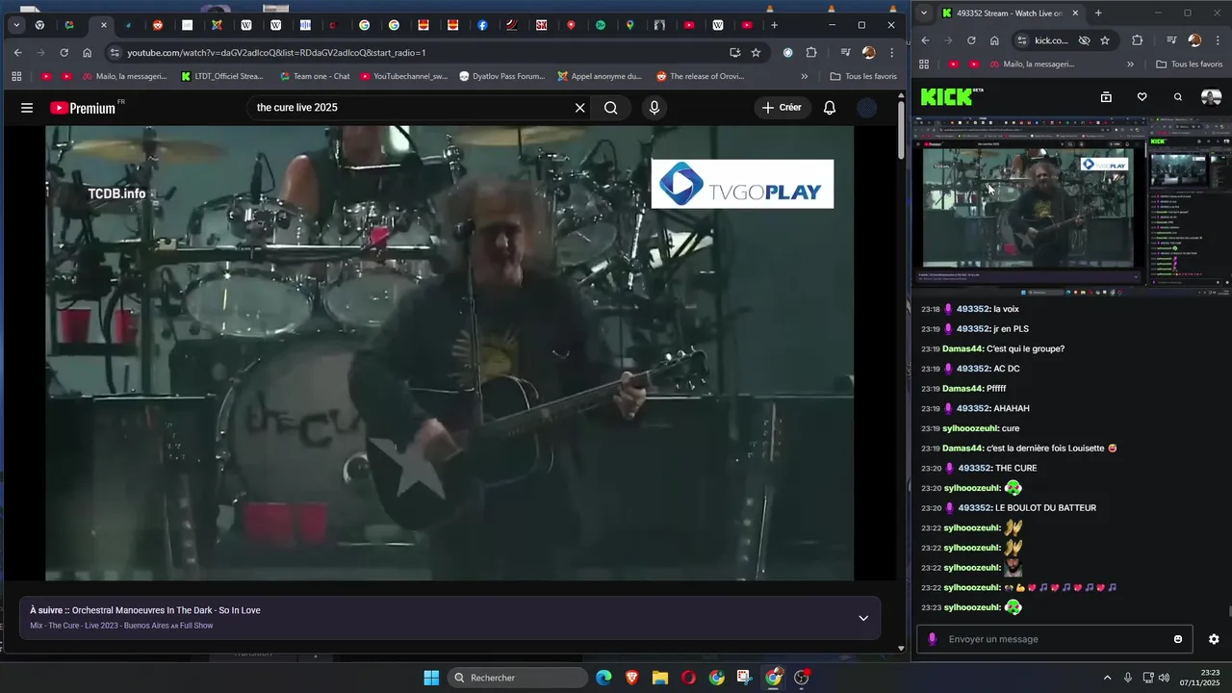
Task: Click the taskbar Rechercher search box
Action: coord(518,678)
